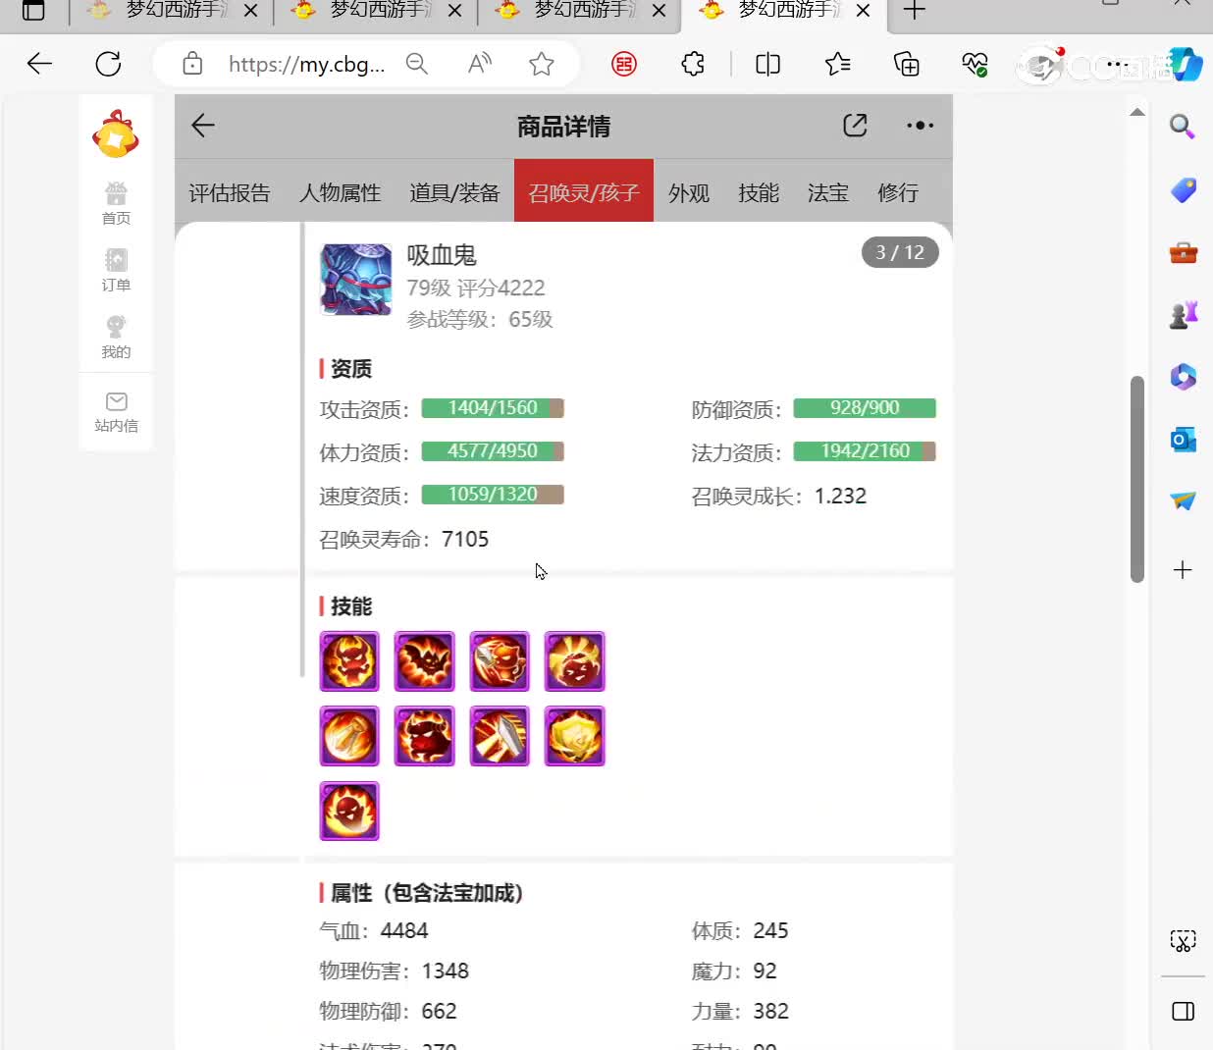The width and height of the screenshot is (1213, 1050).
Task: Click 速度资质 progress bar 1059/1320
Action: (493, 495)
